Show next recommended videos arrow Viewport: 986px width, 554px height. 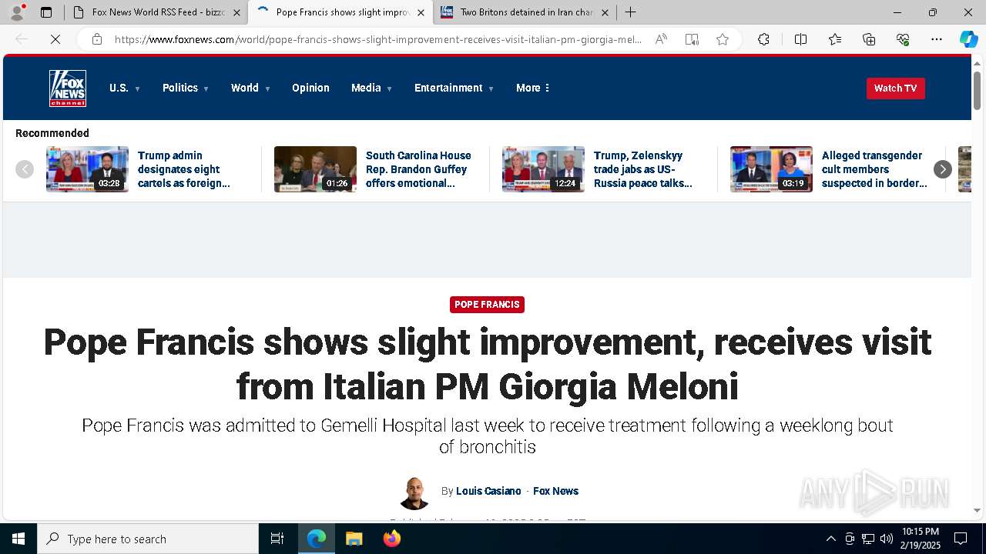[943, 169]
